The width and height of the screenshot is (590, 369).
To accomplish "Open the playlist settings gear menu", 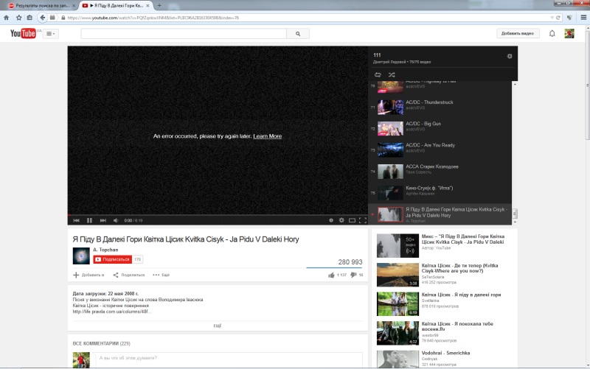I will pyautogui.click(x=509, y=56).
